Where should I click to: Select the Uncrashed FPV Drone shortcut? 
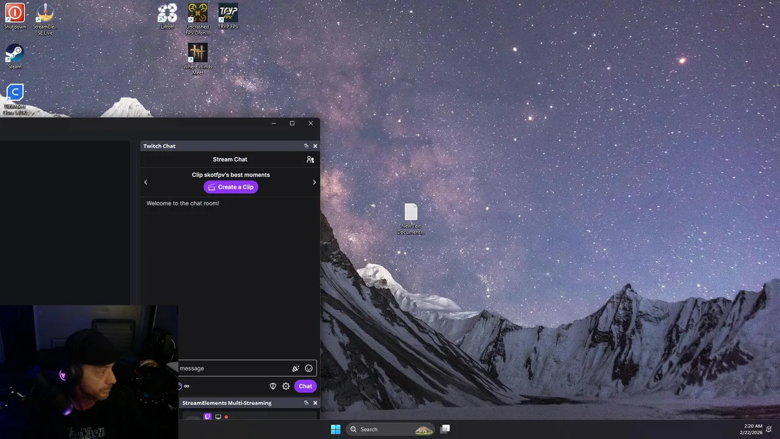[x=197, y=19]
